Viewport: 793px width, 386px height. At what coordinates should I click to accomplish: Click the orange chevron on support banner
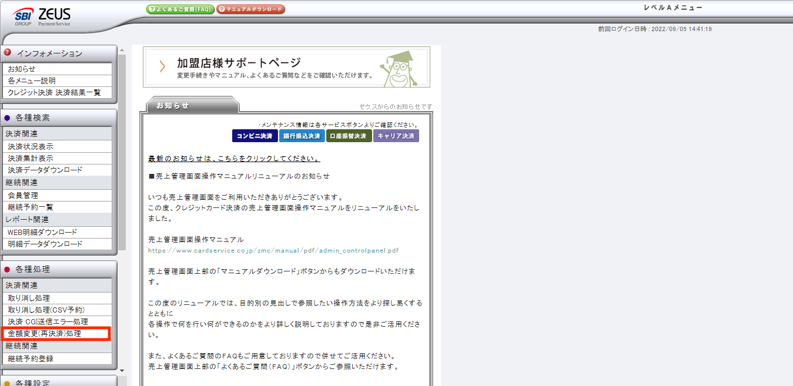(x=162, y=66)
